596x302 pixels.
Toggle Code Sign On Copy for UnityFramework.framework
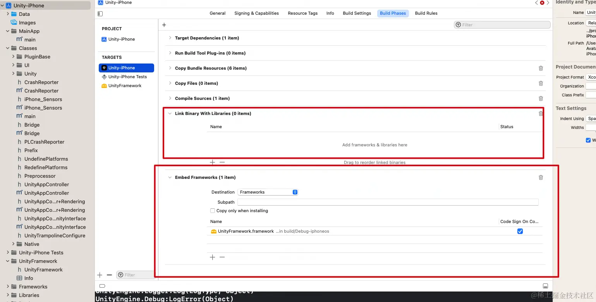pyautogui.click(x=520, y=231)
